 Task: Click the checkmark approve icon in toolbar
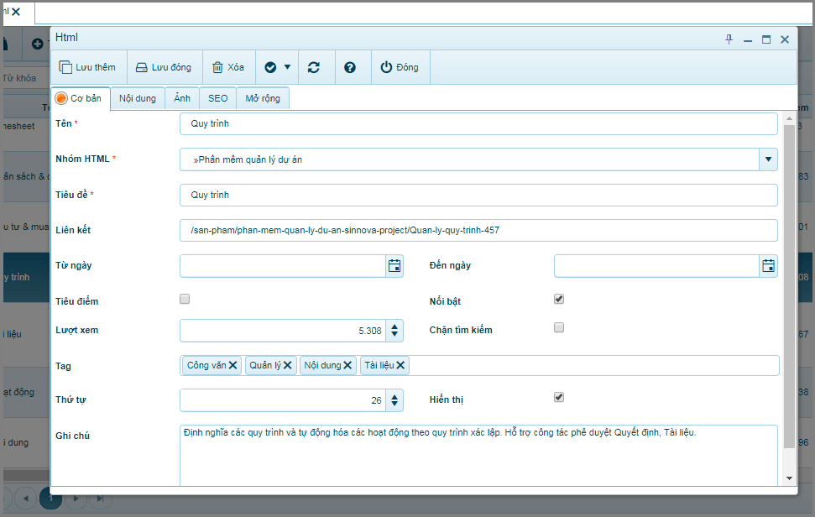[x=270, y=67]
